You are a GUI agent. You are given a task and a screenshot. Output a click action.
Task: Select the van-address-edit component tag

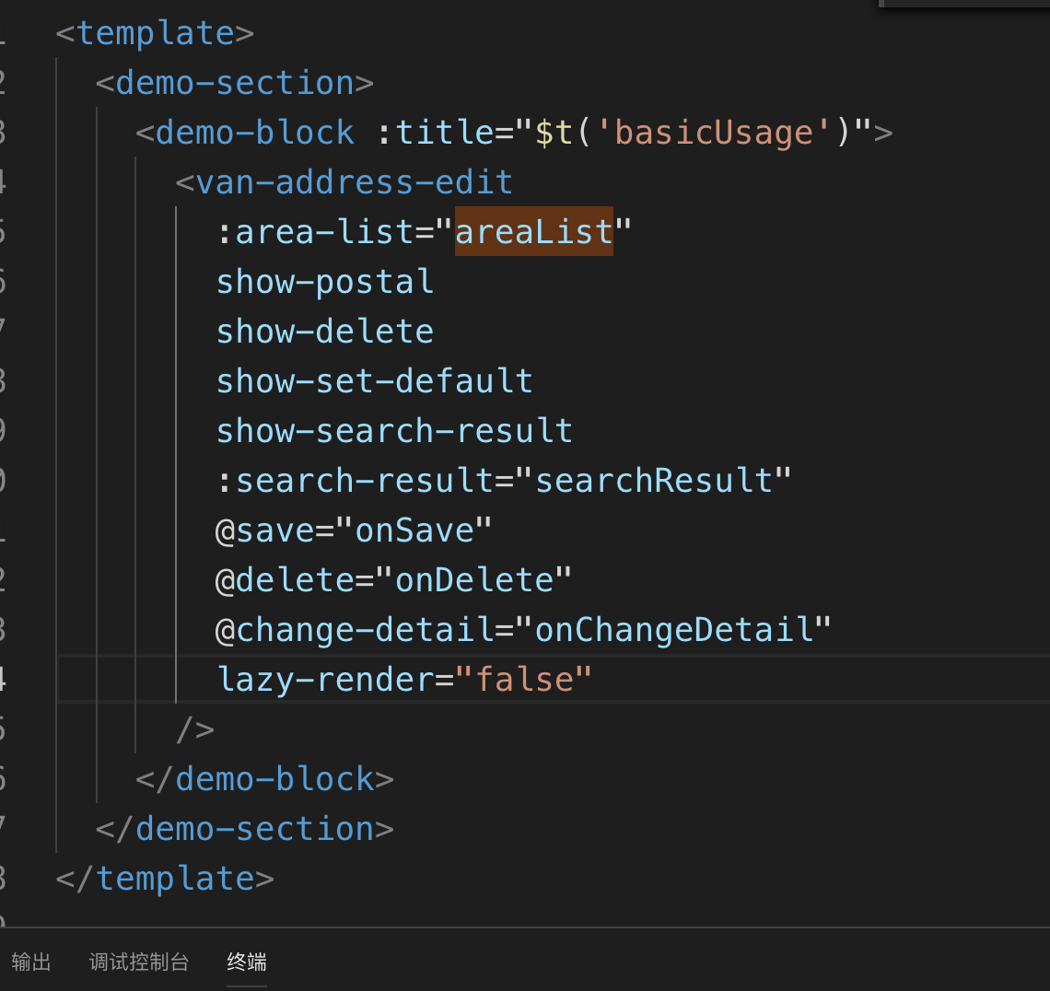coord(352,181)
